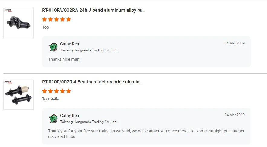Click the 'Thanks,nice man!' reply text
This screenshot has width=267, height=147.
(64, 59)
